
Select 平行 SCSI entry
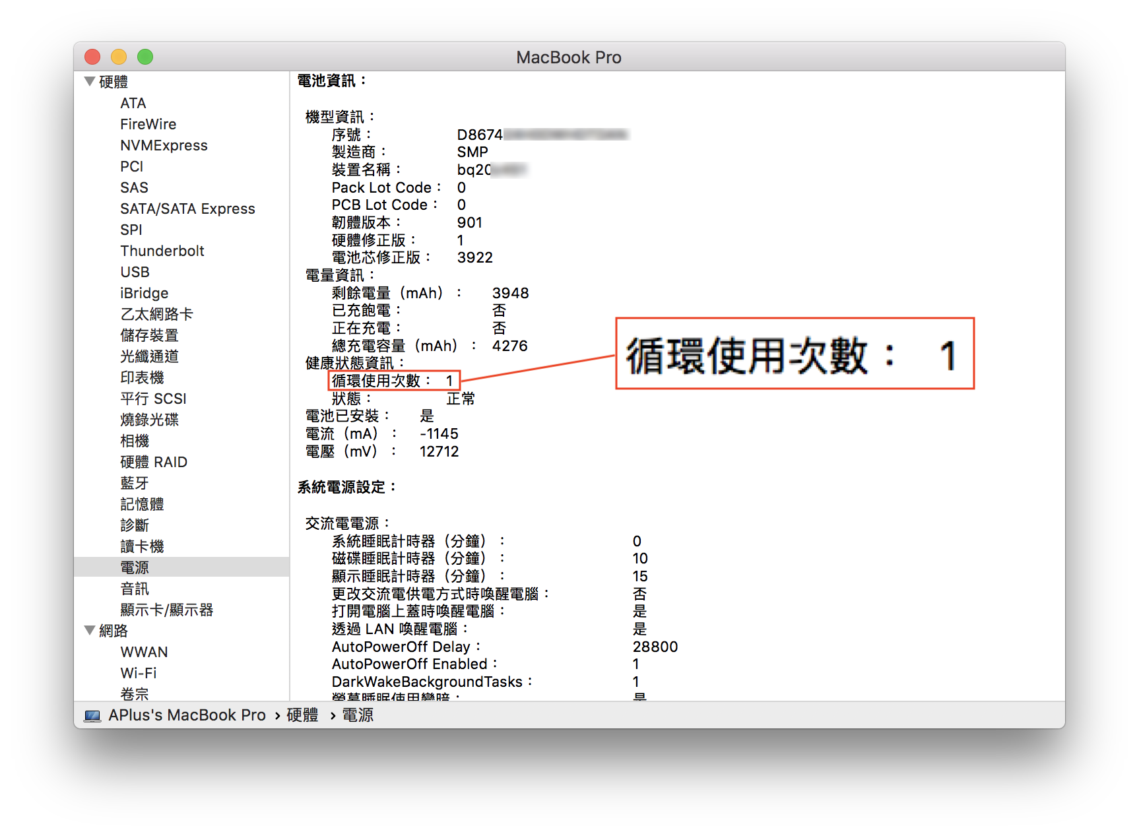coord(153,399)
